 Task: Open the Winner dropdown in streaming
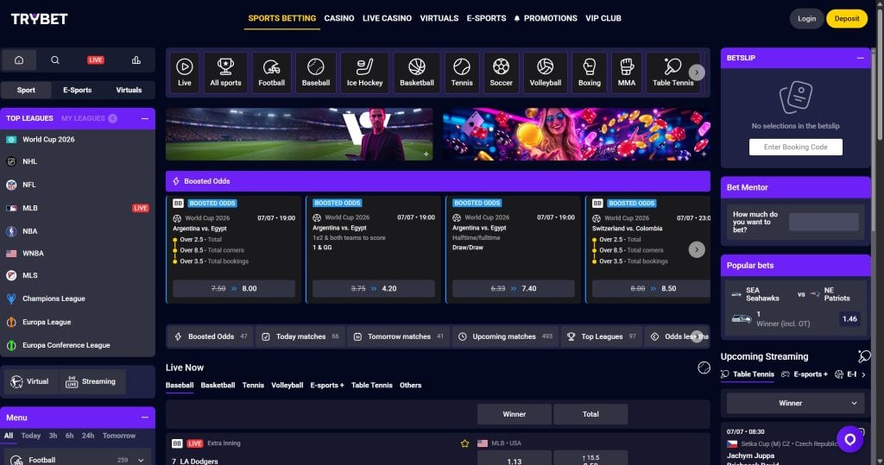(795, 404)
